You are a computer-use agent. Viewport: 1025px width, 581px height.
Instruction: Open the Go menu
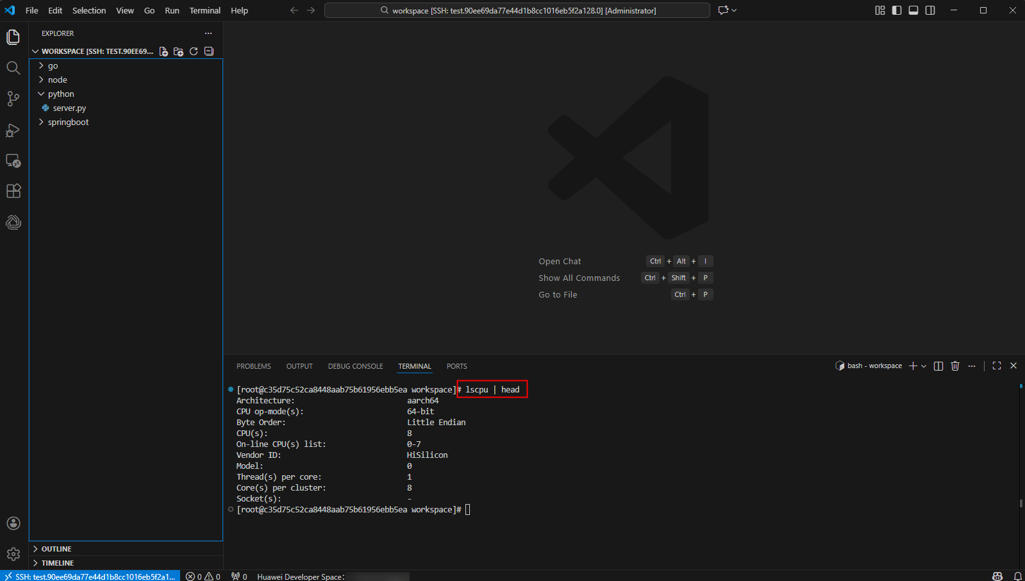(149, 10)
